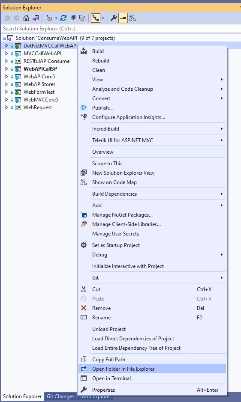This screenshot has height=402, width=241.
Task: Switch to the Git Changes tab
Action: (60, 396)
